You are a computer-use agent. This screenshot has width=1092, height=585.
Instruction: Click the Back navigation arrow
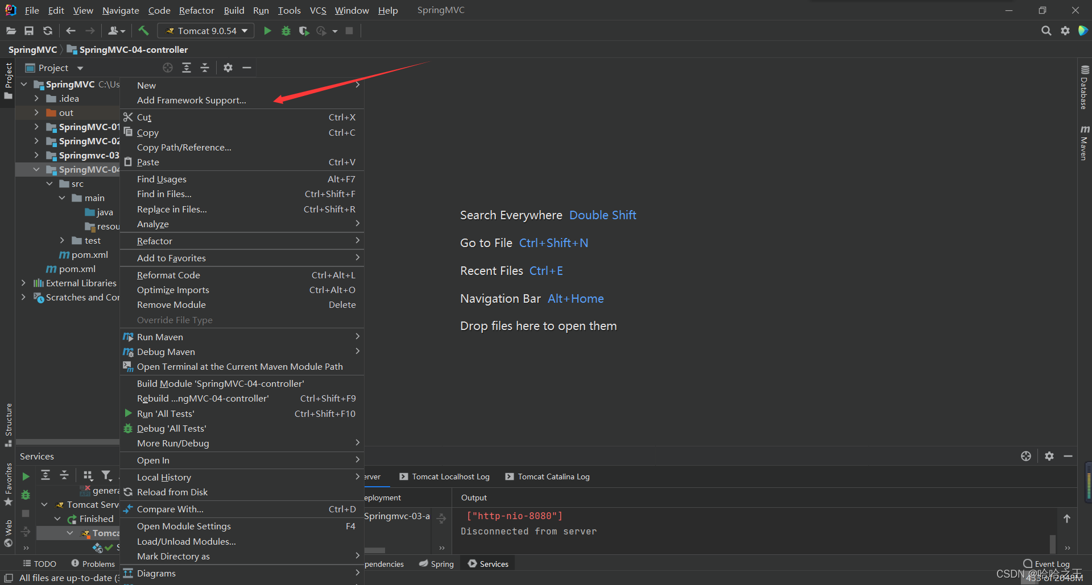click(71, 31)
